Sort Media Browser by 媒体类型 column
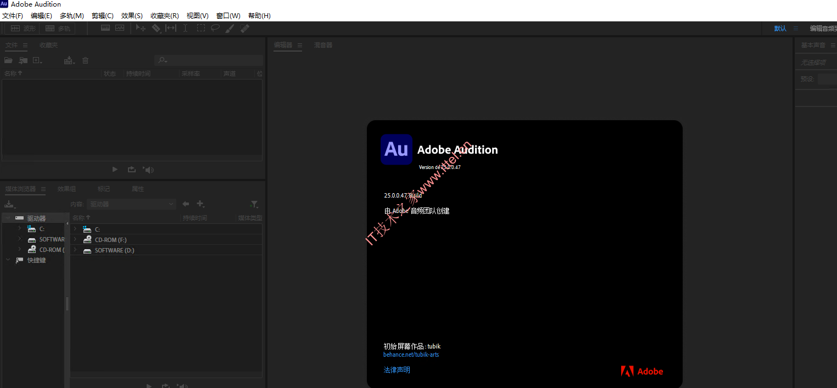837x388 pixels. pyautogui.click(x=250, y=218)
